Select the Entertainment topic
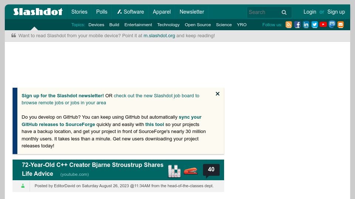Image resolution: width=355 pixels, height=199 pixels. point(138,25)
